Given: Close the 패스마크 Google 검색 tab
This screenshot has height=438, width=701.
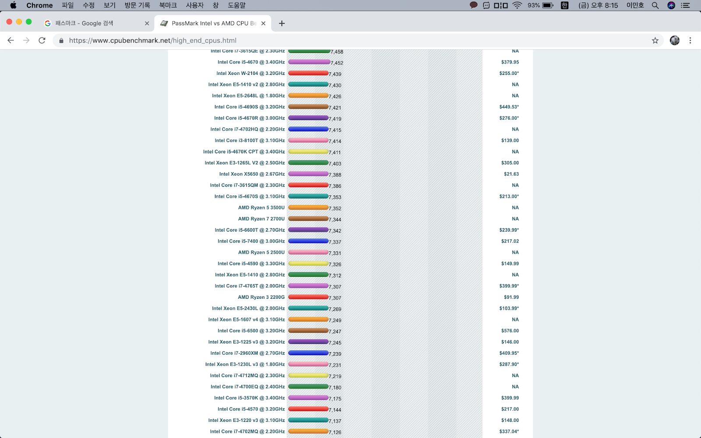Looking at the screenshot, I should [x=147, y=23].
